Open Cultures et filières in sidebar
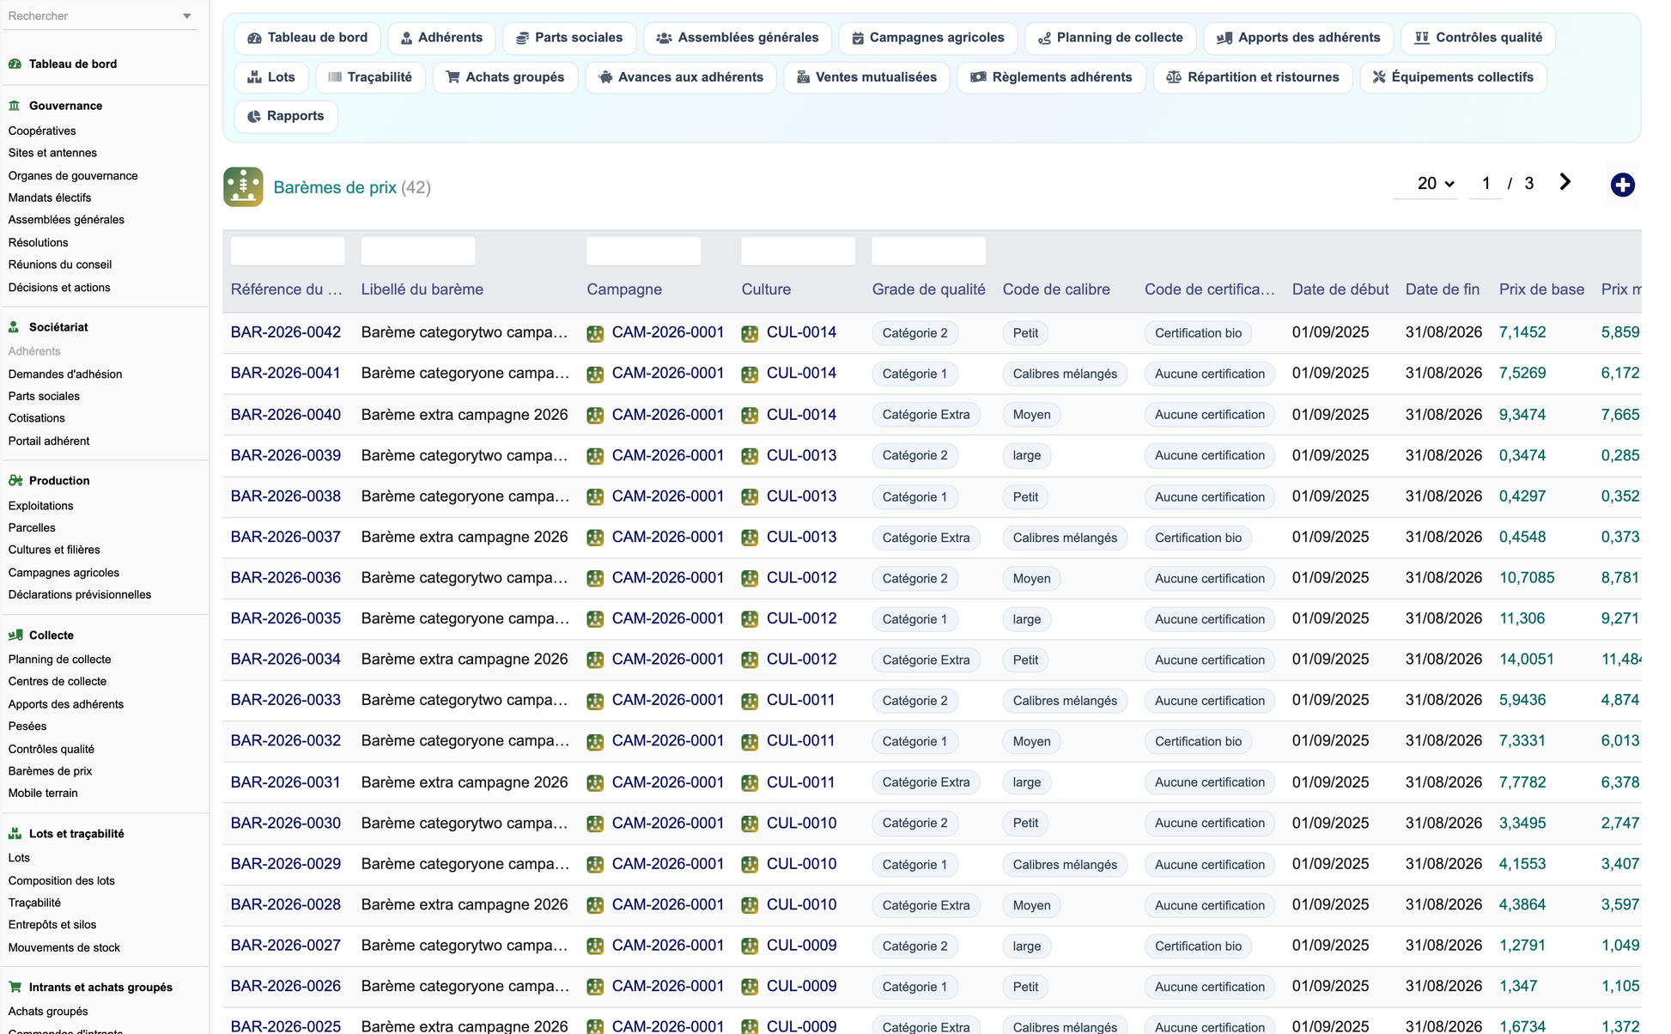Screen dimensions: 1671x1034 (54, 550)
